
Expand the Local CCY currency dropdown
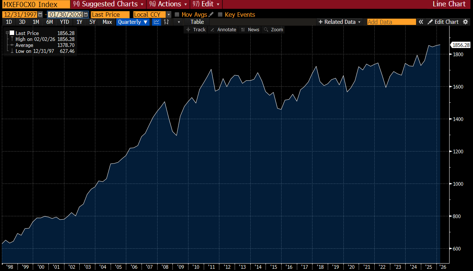coord(168,15)
